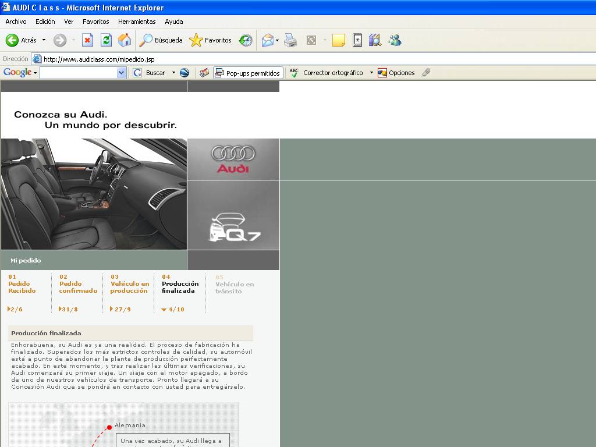596x447 pixels.
Task: Select step 02 Pedido confirmado
Action: coord(79,284)
